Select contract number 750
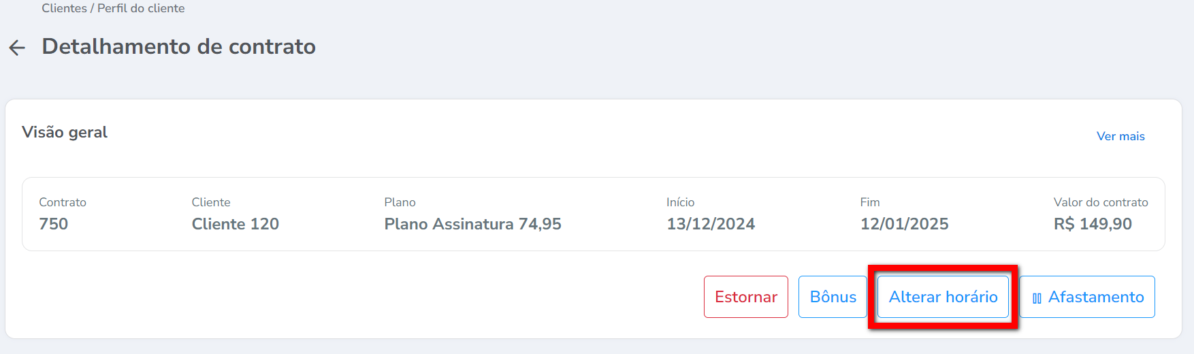Screen dimensions: 1194x354 click(54, 224)
